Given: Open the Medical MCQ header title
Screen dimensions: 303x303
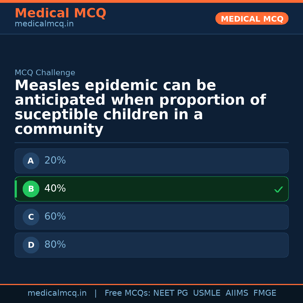Looking at the screenshot, I should click(x=60, y=13).
